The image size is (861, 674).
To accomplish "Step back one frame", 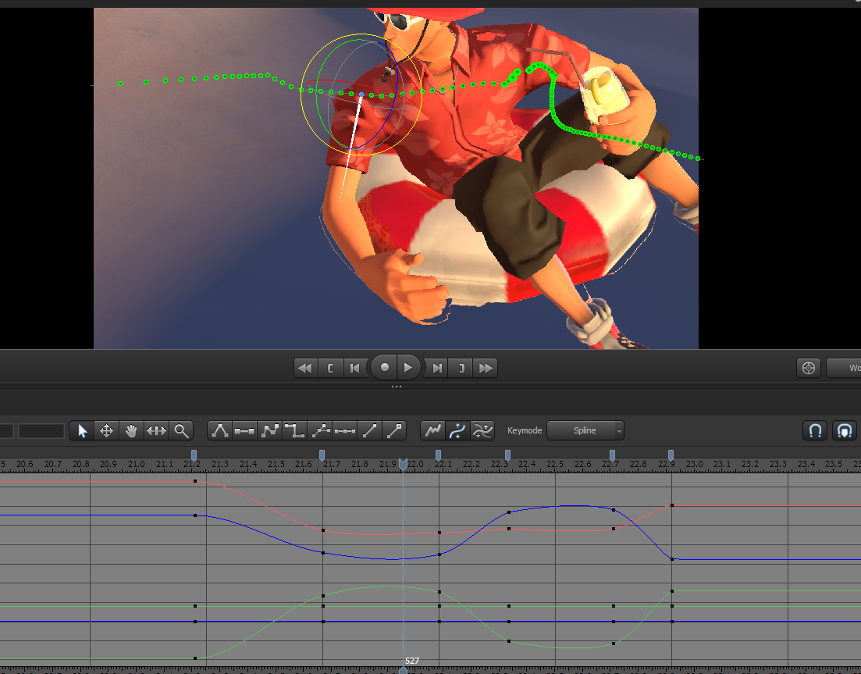I will pyautogui.click(x=354, y=368).
